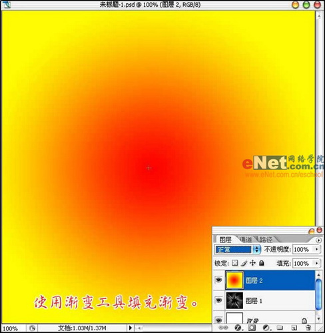
Task: Click the trash icon to delete layer
Action: (x=308, y=328)
